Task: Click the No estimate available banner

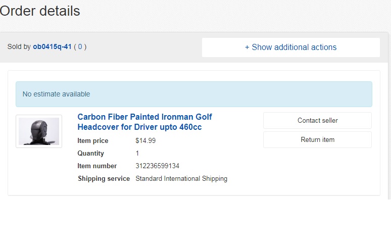Action: coord(193,94)
